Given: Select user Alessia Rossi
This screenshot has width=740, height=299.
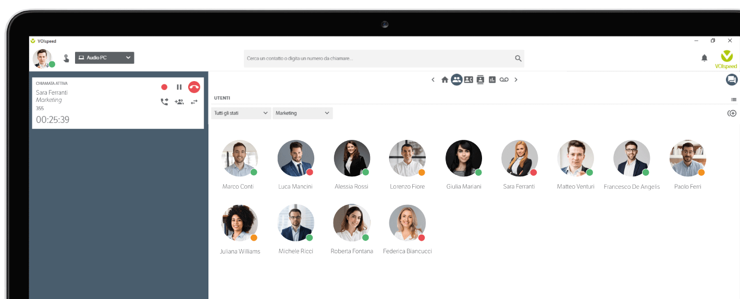Looking at the screenshot, I should click(352, 158).
